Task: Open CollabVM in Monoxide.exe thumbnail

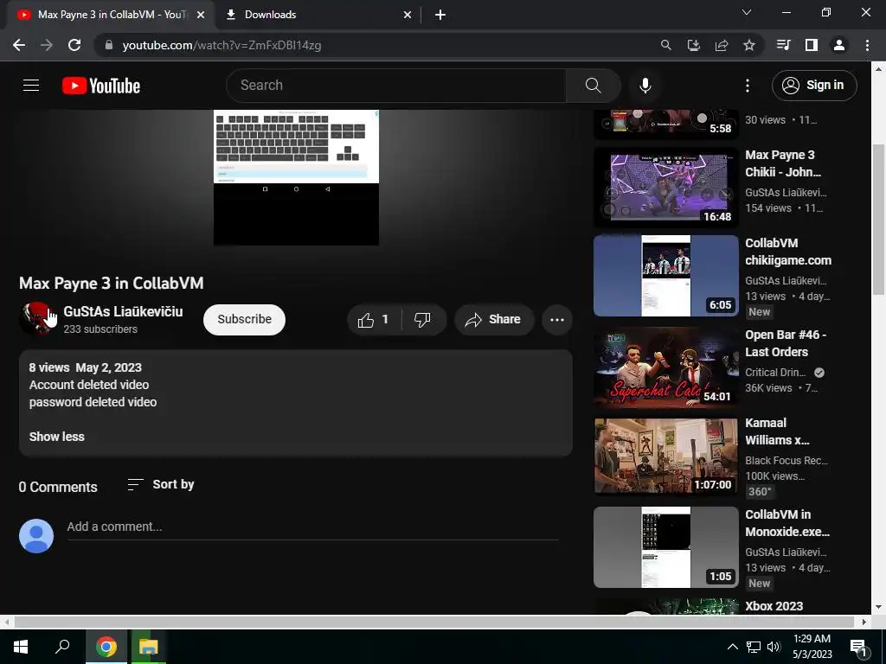Action: click(x=665, y=547)
